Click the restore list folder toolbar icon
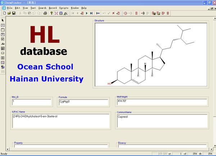Viewport: 216px width, 156px height. pyautogui.click(x=158, y=13)
